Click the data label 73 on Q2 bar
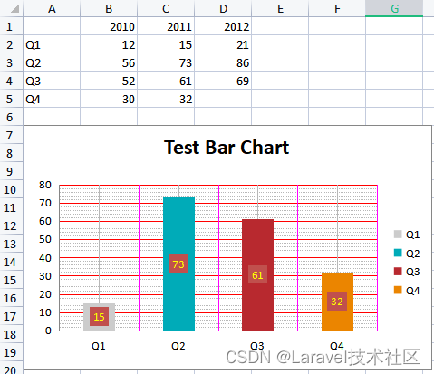Screen dimensions: 434x374 178,264
